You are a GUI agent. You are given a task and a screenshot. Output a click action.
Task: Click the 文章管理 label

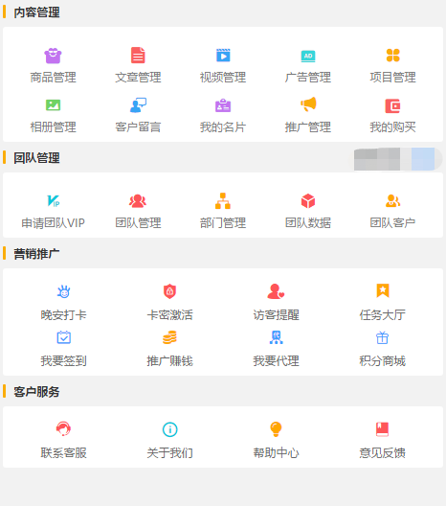coord(138,78)
